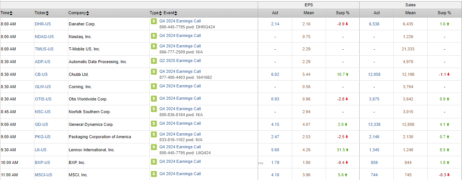Click the earnings icon in General Dynamics row
Viewport: 462px width, 180px height.
tap(154, 124)
